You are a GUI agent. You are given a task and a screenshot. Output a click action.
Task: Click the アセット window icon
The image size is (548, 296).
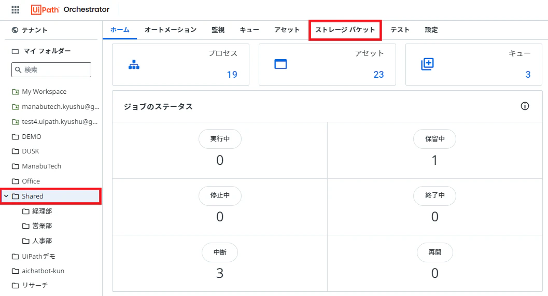[280, 64]
